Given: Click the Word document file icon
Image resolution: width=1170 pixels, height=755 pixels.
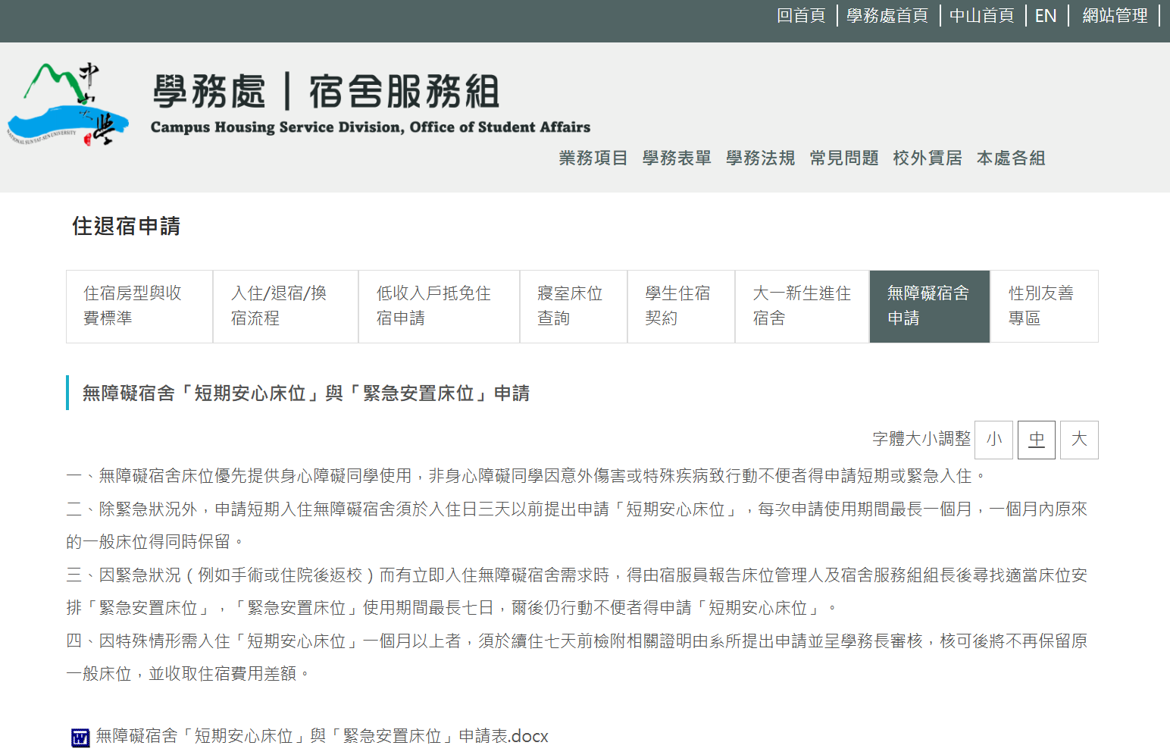Looking at the screenshot, I should click(80, 737).
